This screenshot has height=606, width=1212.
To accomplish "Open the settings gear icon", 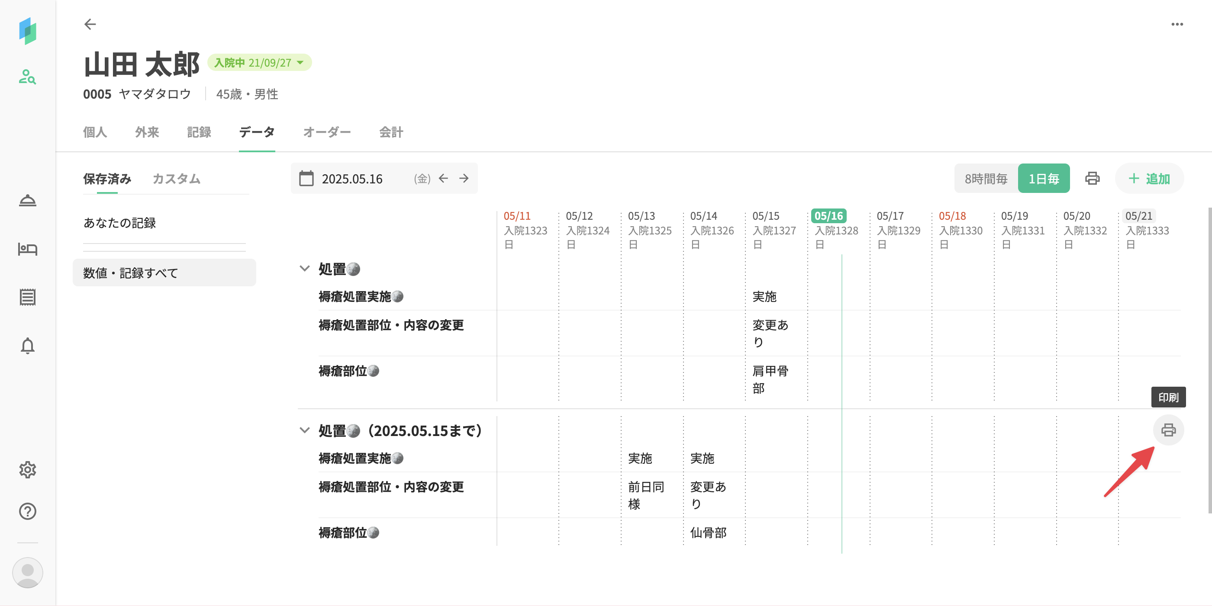I will (27, 469).
